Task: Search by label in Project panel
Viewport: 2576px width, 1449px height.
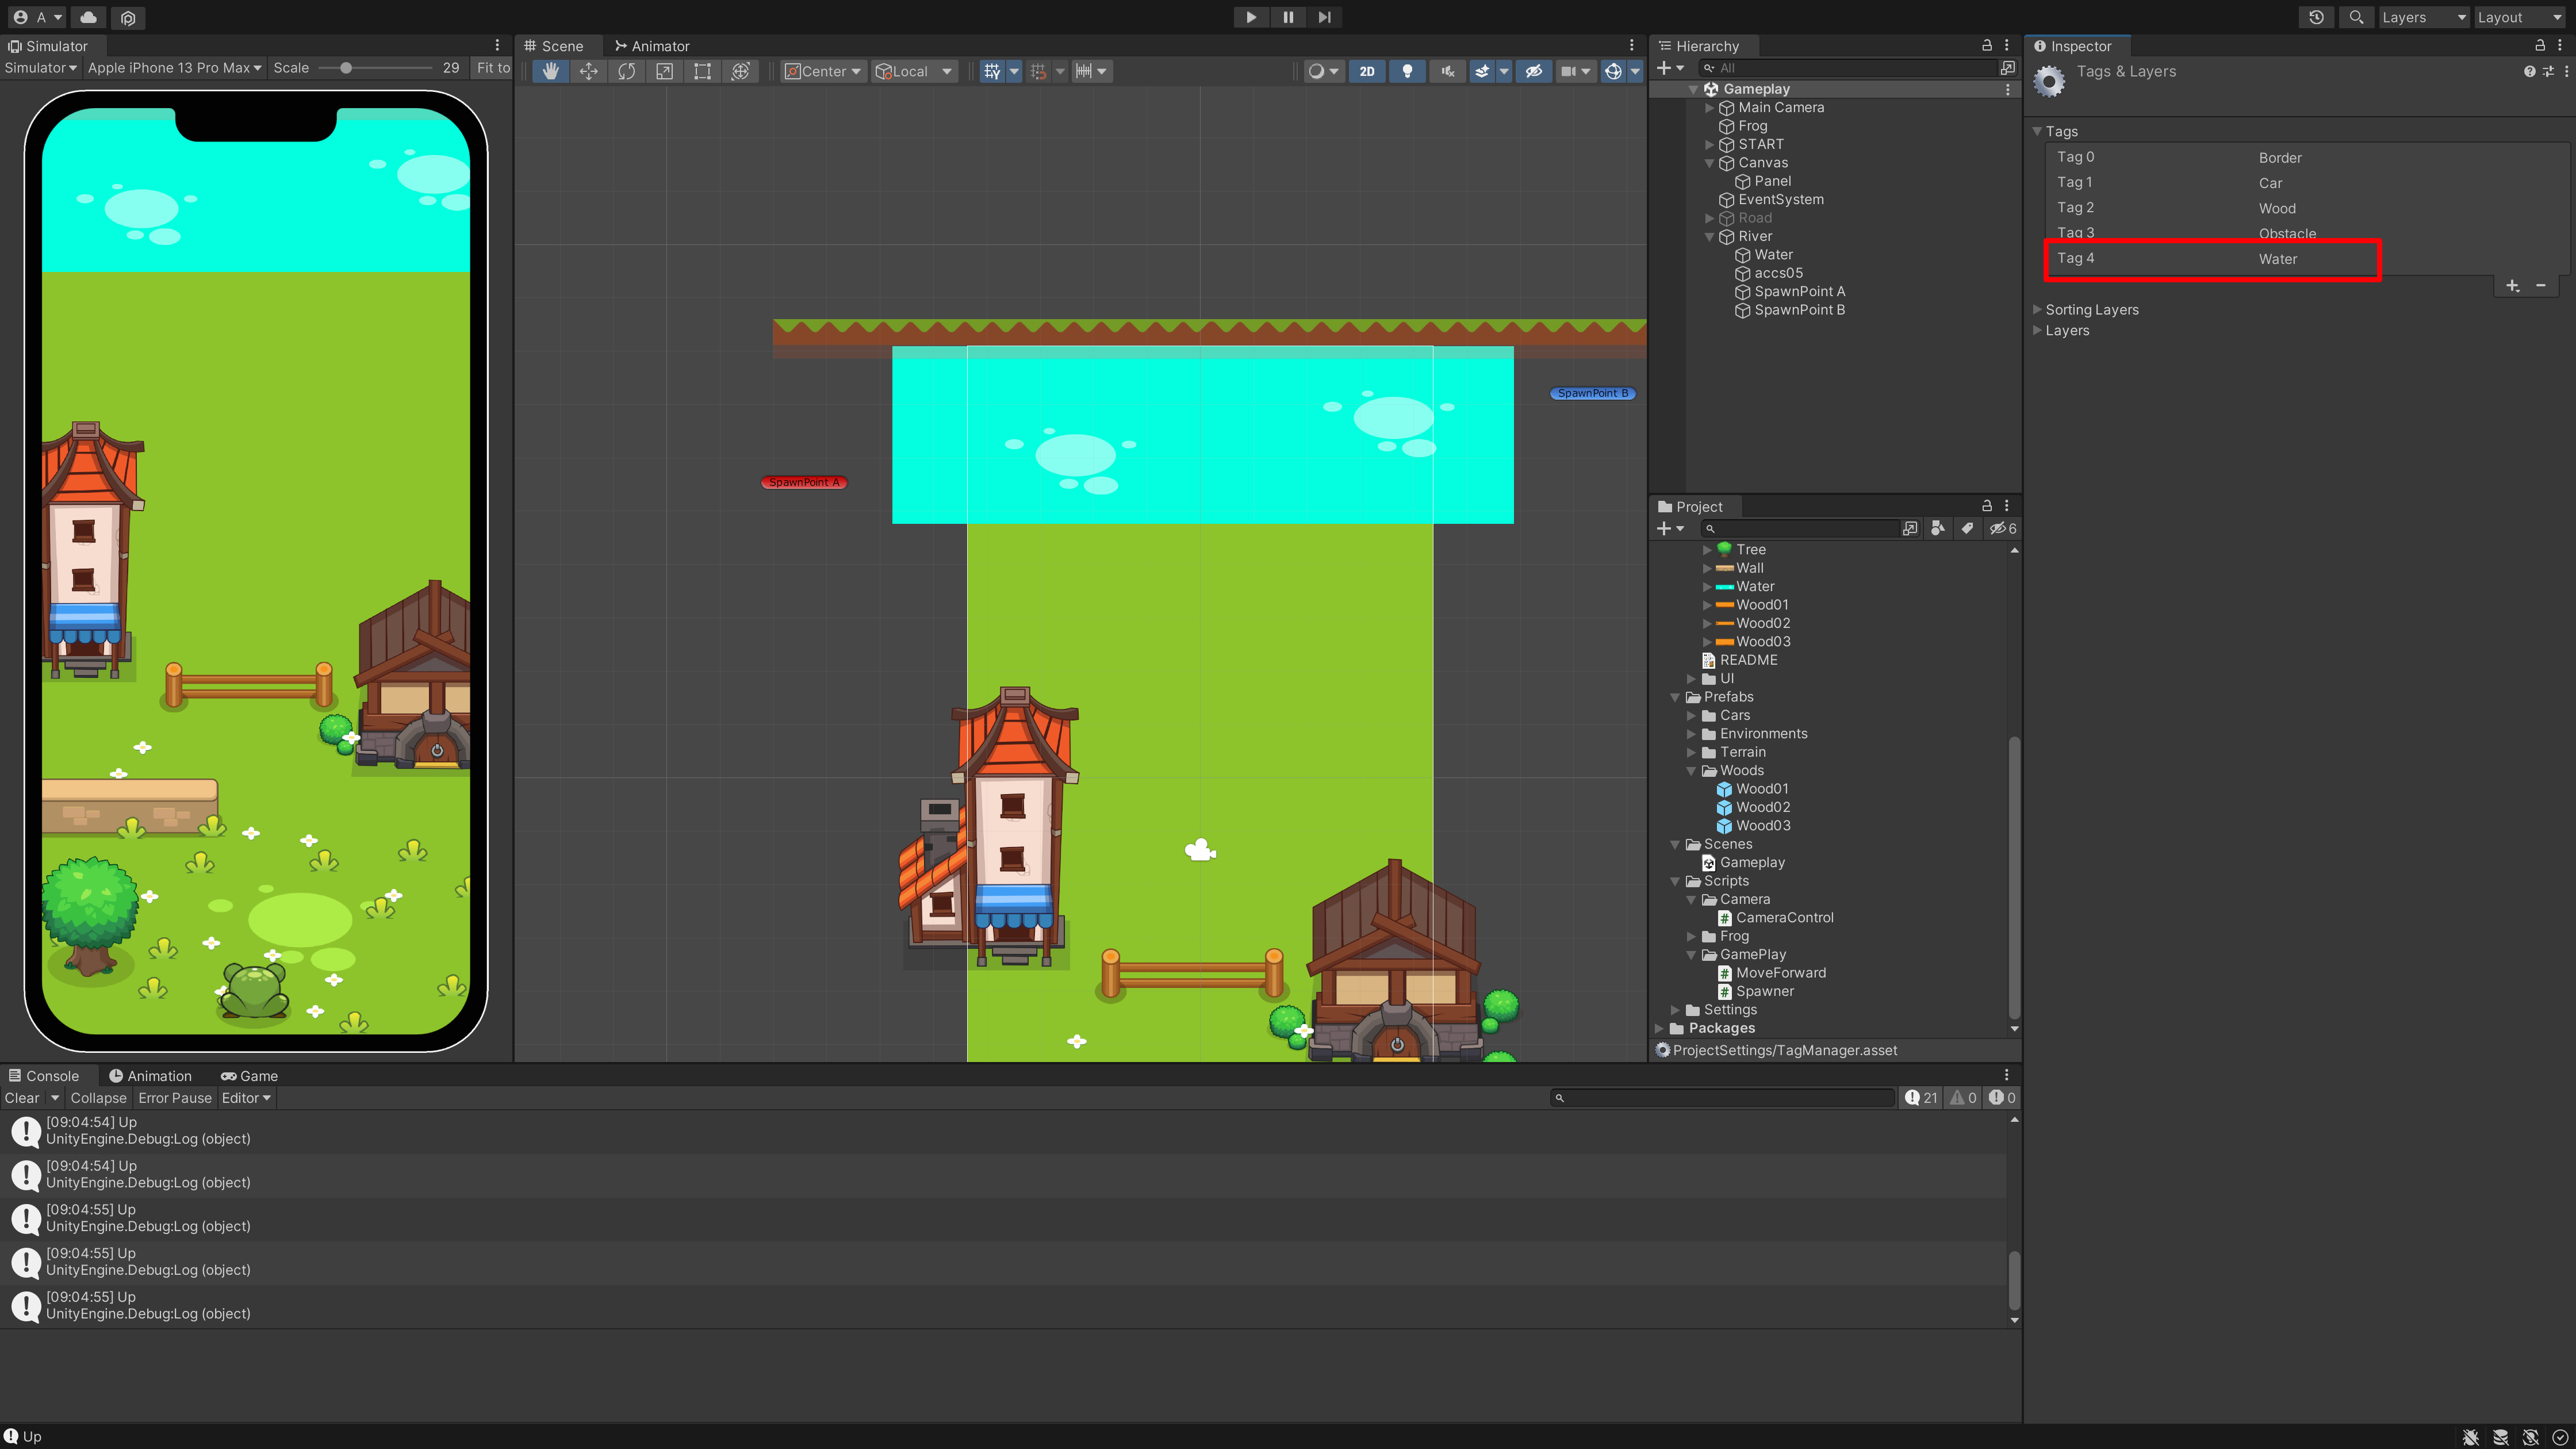Action: point(1967,528)
